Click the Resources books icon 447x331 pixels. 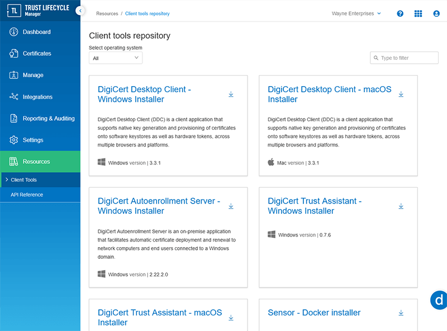click(13, 162)
